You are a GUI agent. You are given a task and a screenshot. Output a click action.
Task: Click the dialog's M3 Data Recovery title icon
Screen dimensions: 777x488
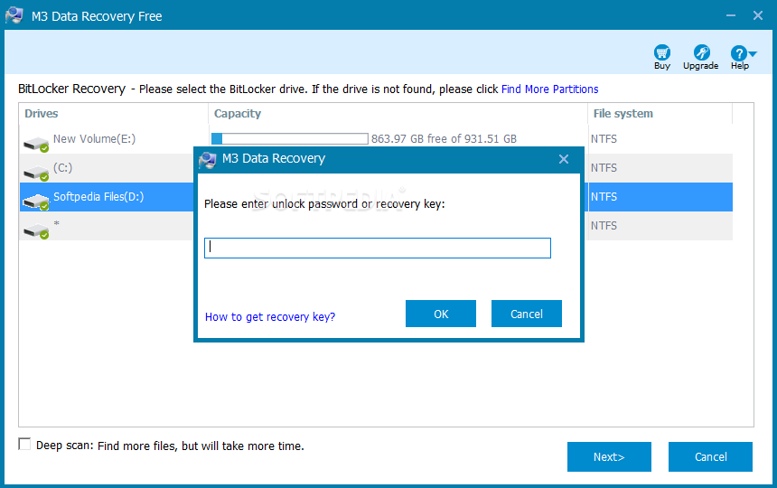(207, 159)
